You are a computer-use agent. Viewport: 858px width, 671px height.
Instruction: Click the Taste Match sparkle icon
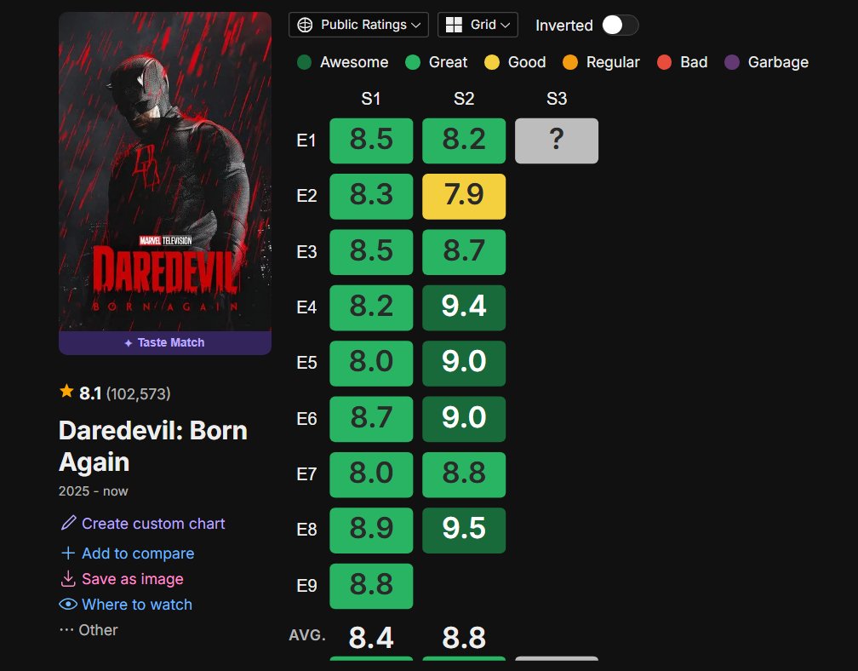[128, 343]
